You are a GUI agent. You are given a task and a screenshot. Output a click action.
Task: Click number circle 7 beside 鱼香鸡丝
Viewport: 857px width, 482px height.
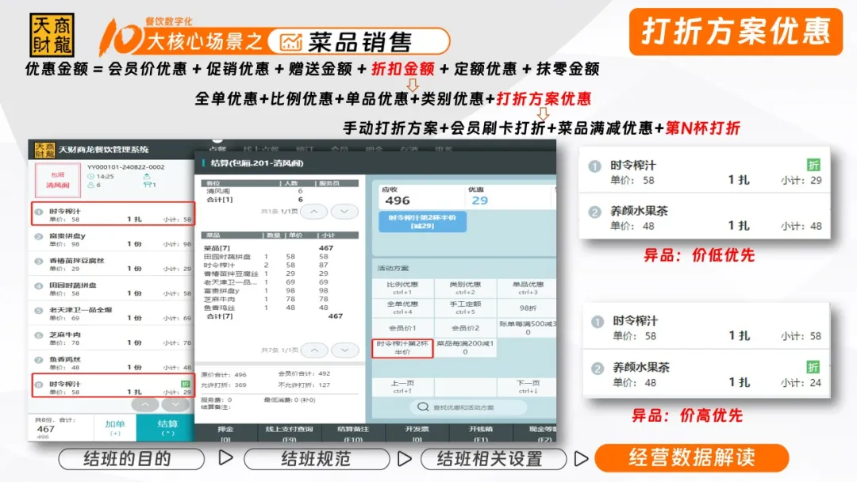(x=39, y=360)
